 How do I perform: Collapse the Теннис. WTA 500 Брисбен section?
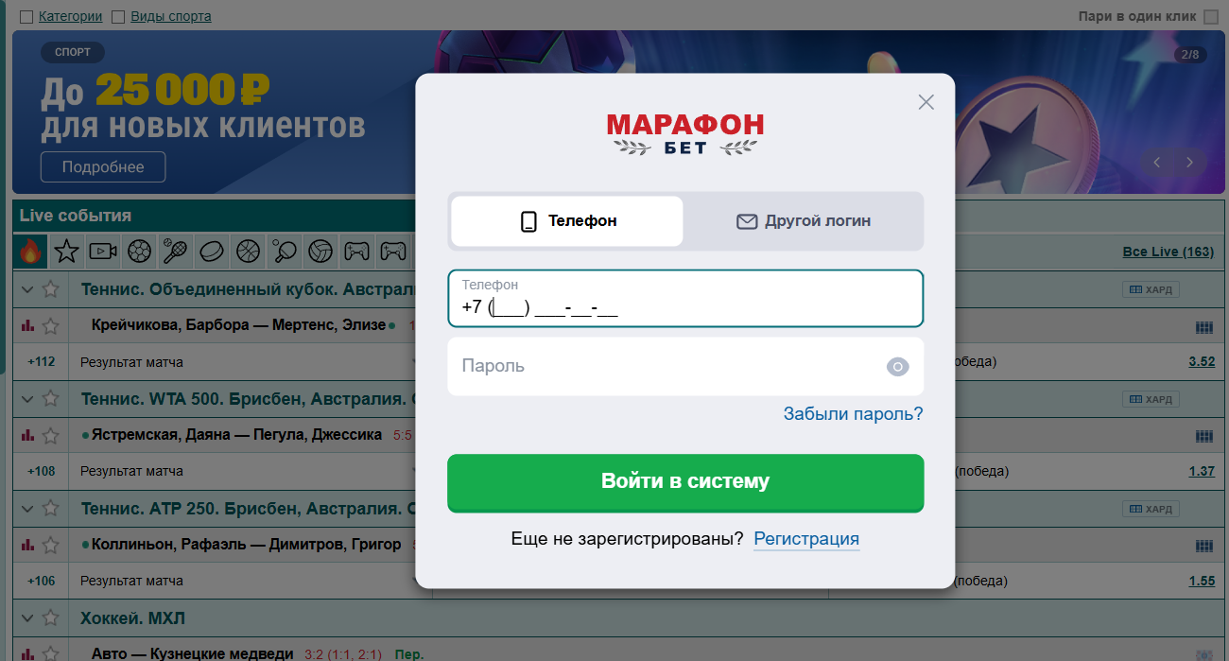click(26, 398)
